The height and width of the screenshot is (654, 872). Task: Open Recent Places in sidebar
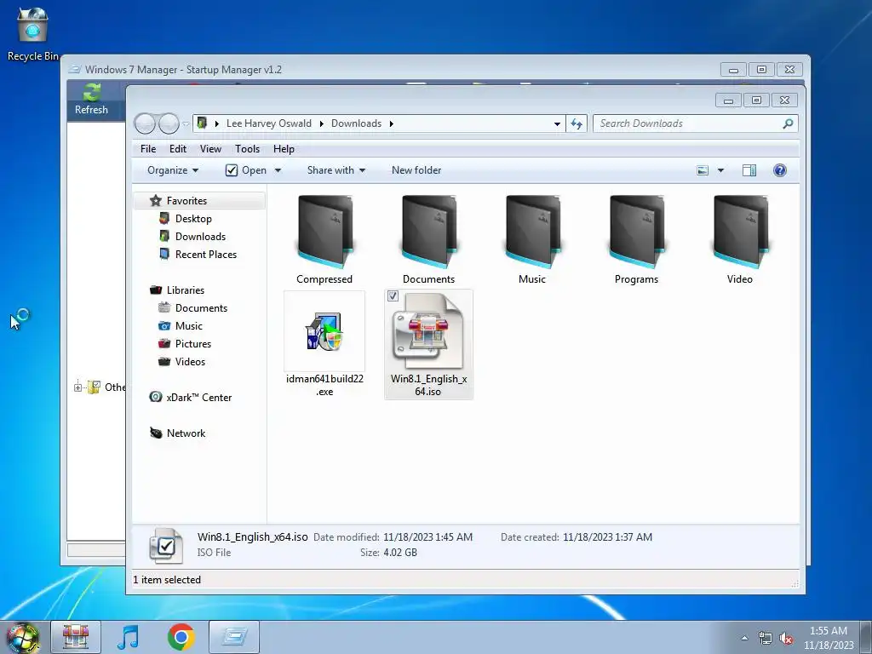click(206, 254)
